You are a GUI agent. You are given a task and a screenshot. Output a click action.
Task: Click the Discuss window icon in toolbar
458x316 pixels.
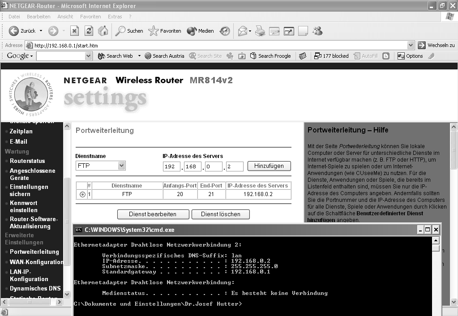(x=289, y=31)
